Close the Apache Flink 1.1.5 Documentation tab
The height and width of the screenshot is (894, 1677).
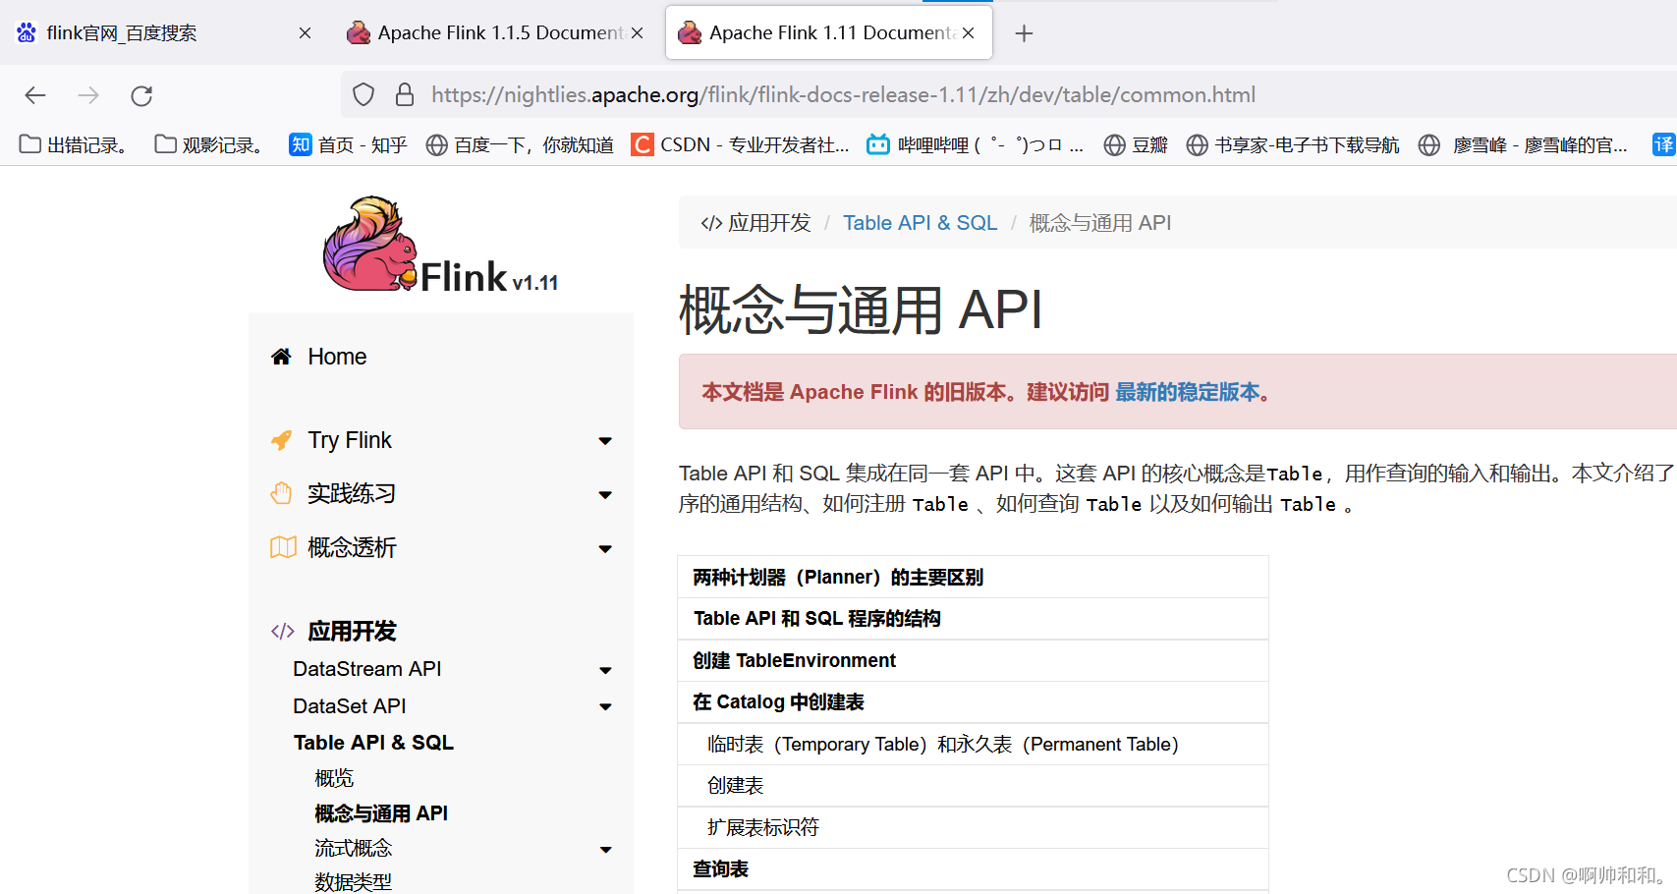(637, 33)
